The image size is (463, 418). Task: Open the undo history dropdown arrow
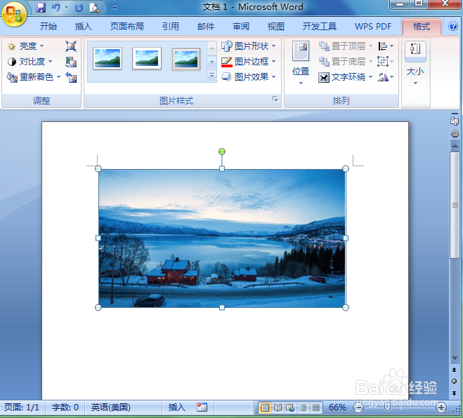pyautogui.click(x=67, y=8)
